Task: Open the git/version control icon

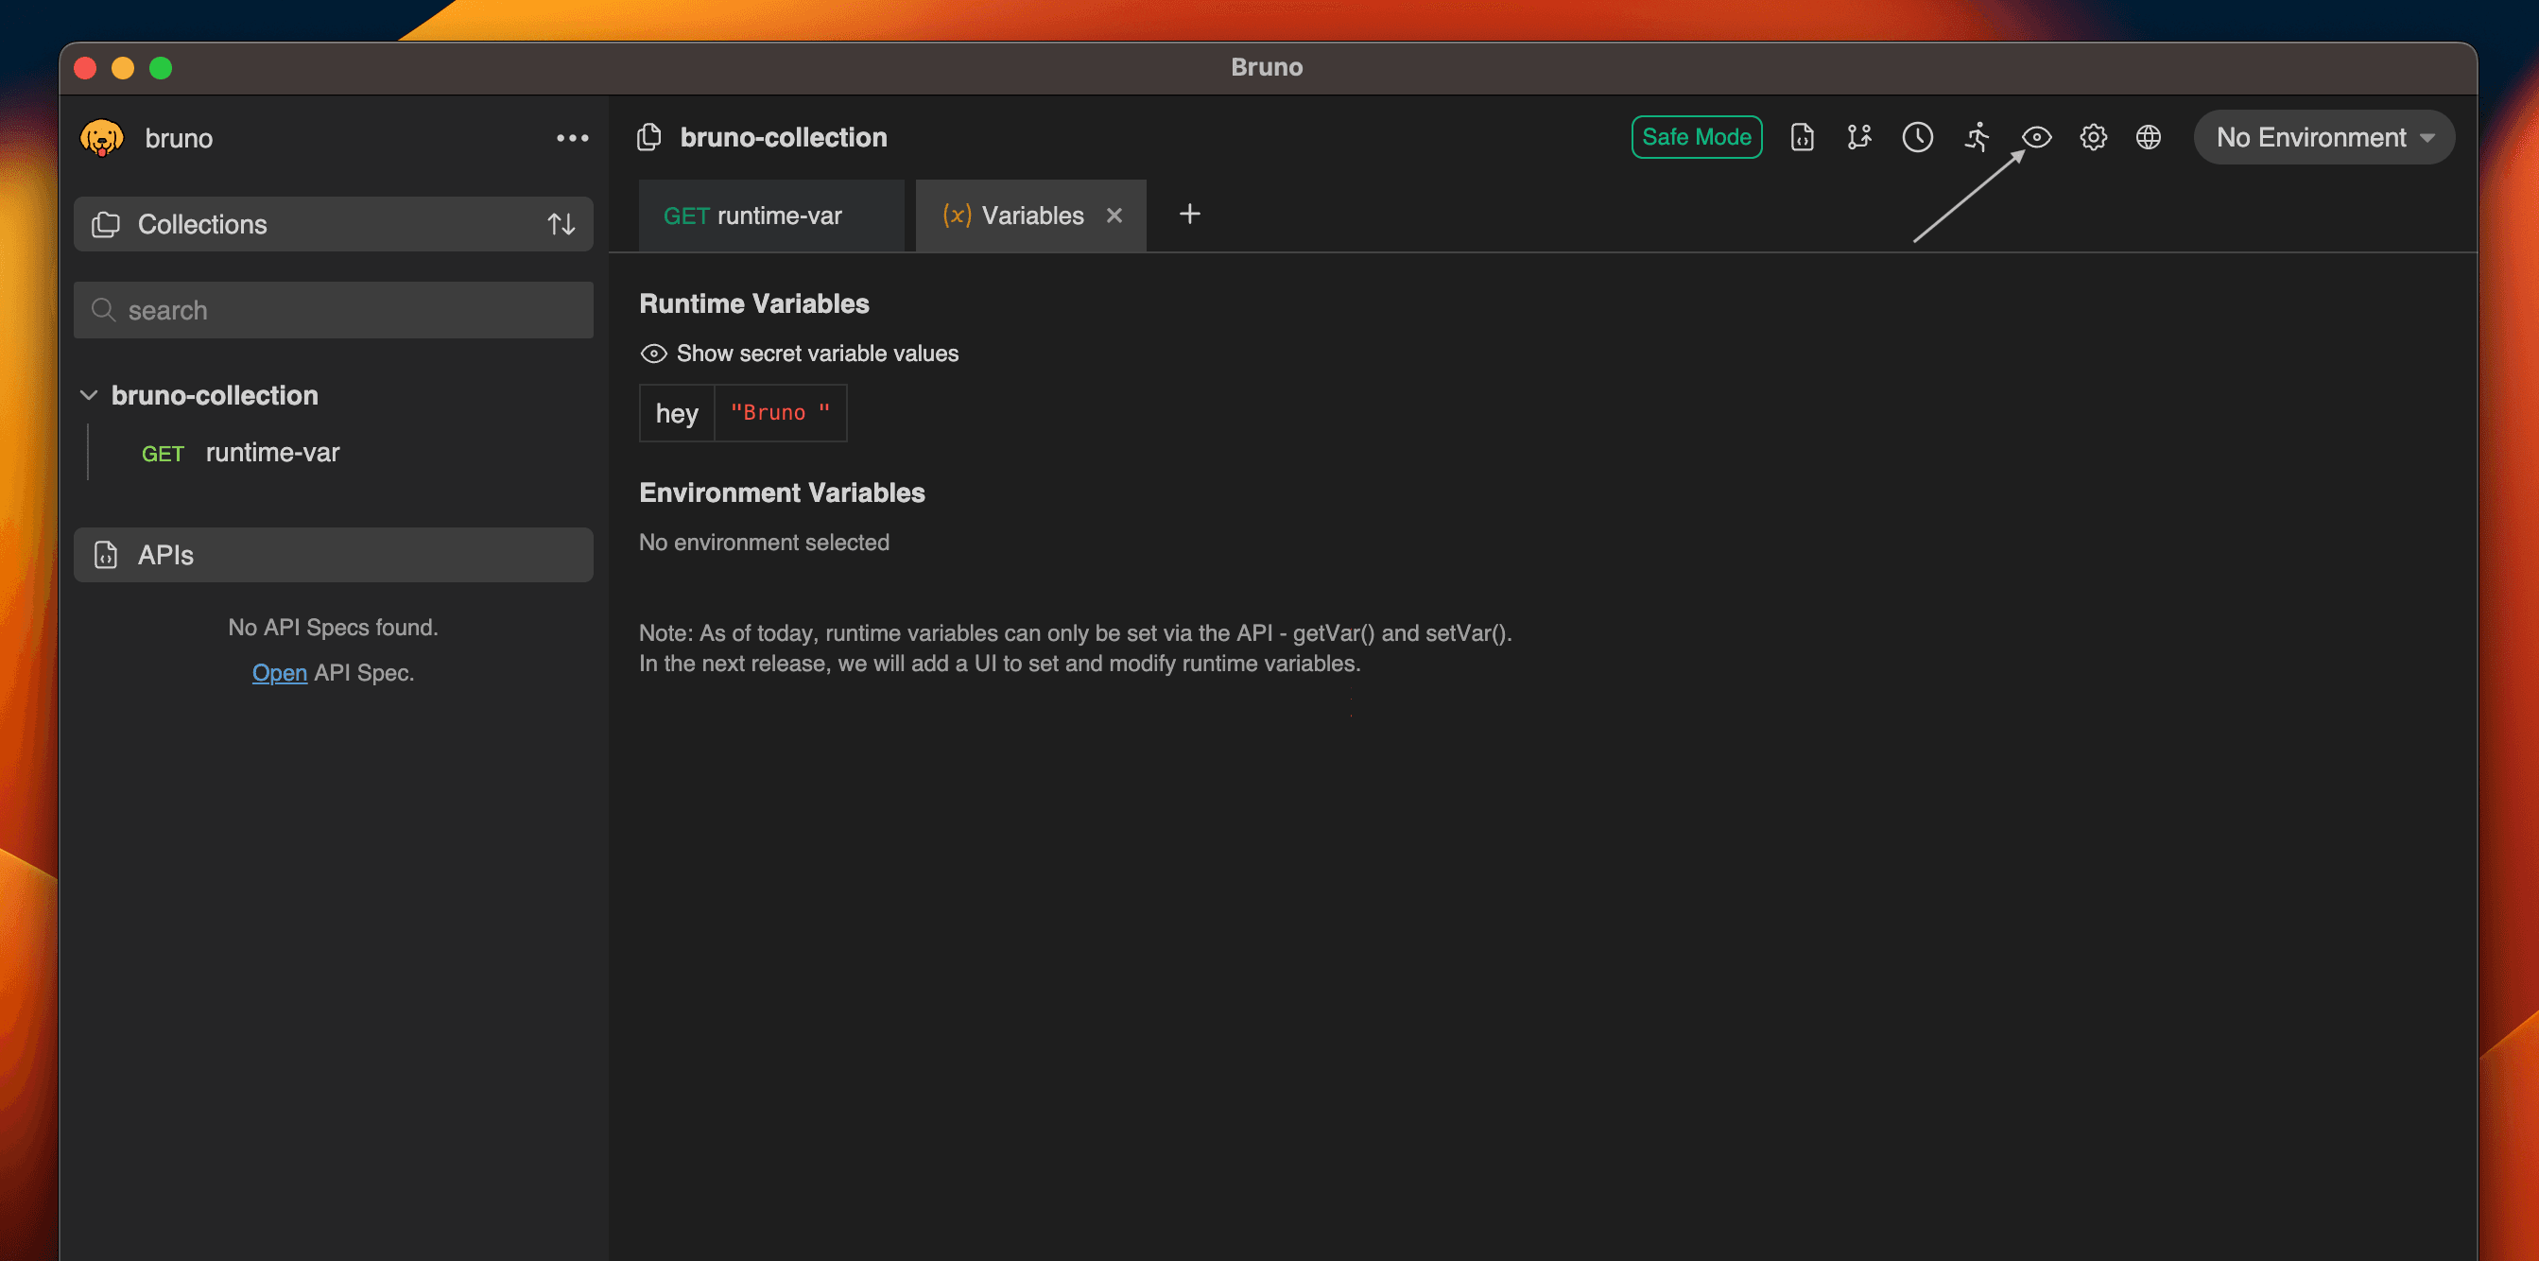Action: point(1859,137)
